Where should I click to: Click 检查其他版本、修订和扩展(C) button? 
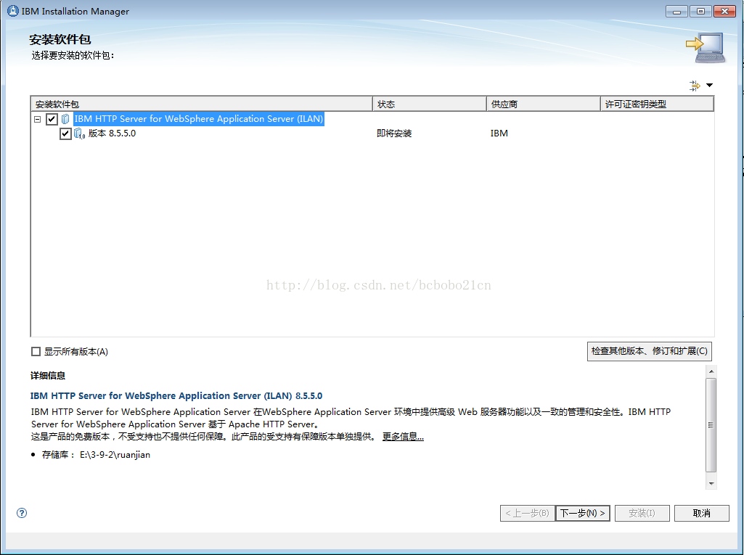click(x=649, y=351)
